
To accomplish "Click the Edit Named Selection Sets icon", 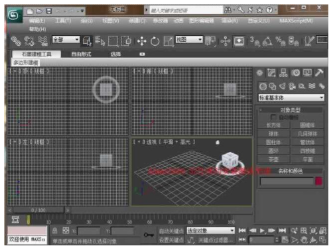I will 309,41.
